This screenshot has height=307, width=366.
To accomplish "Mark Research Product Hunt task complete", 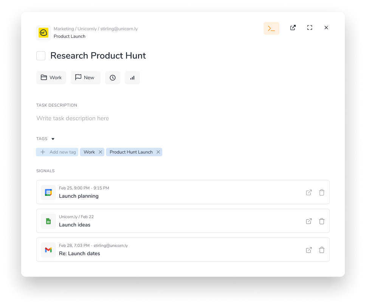I will tap(41, 56).
